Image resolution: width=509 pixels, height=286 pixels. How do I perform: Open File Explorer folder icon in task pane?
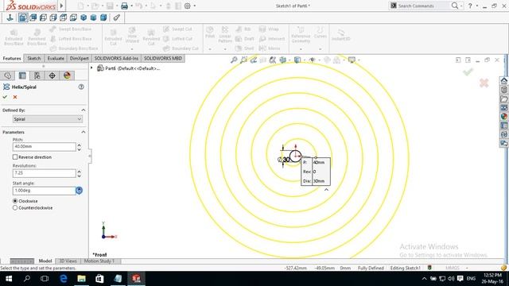(503, 99)
